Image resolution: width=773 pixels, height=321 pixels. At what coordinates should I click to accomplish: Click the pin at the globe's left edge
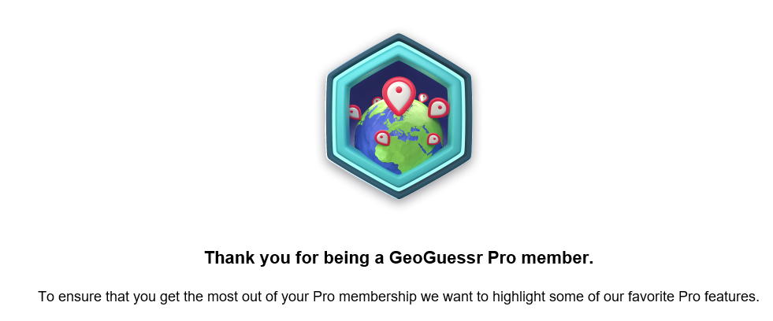354,113
